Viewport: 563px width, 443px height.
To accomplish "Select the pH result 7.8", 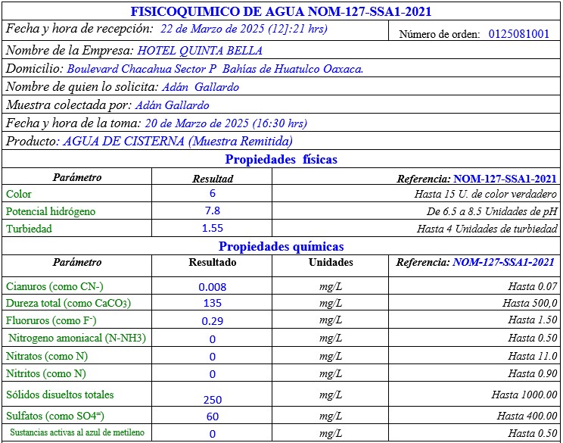I will [212, 211].
